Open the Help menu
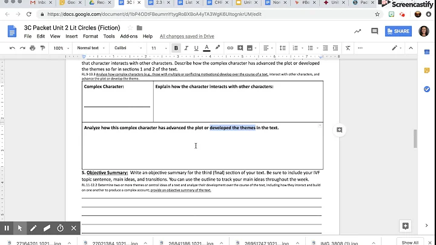This screenshot has width=436, height=245. point(148,36)
